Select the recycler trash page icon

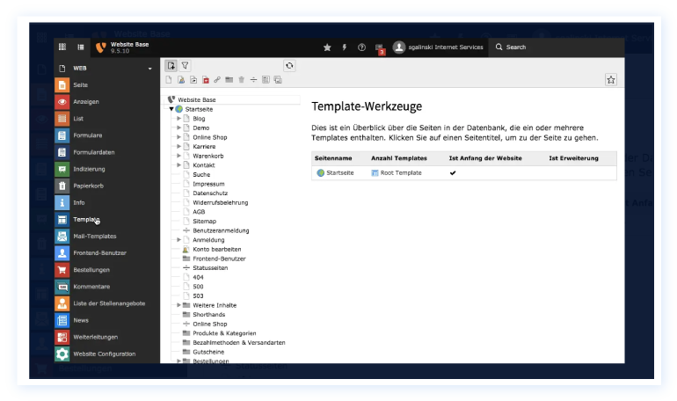(242, 80)
